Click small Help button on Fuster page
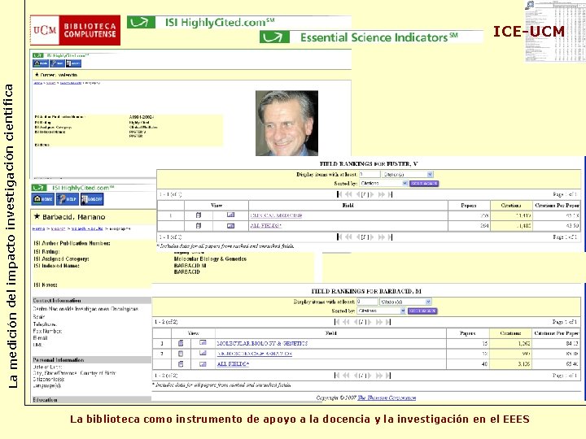The height and width of the screenshot is (439, 586). (57, 63)
